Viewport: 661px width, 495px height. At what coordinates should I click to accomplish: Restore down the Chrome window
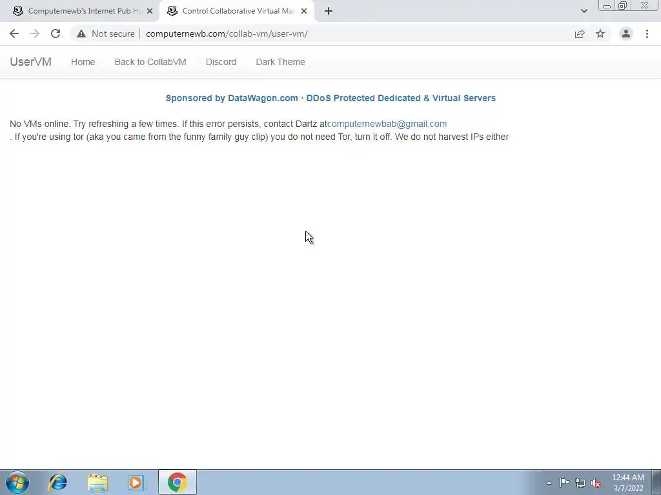click(622, 6)
